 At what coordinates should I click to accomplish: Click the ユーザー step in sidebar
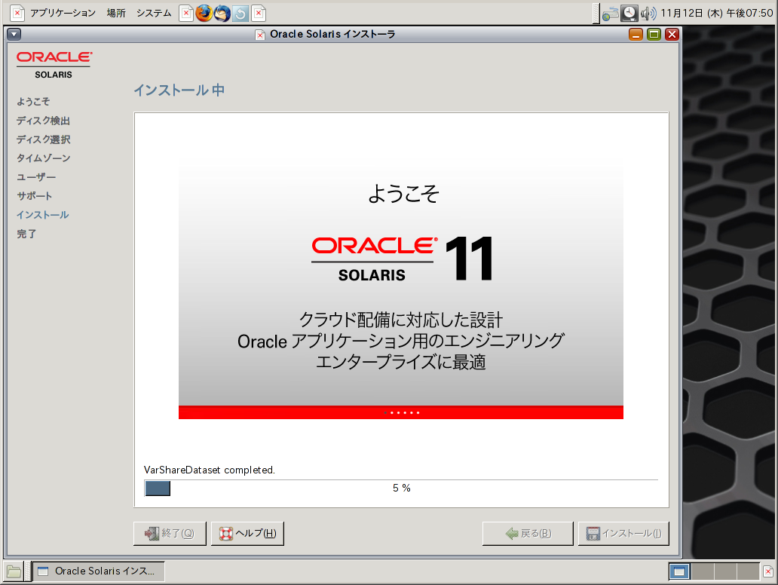pyautogui.click(x=36, y=177)
